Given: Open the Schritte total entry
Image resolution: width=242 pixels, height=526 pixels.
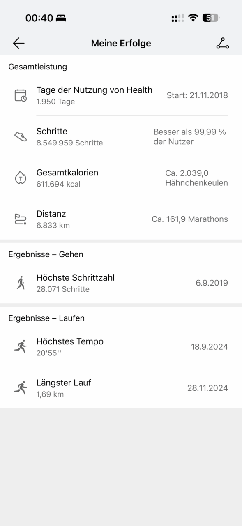Looking at the screenshot, I should tap(121, 136).
